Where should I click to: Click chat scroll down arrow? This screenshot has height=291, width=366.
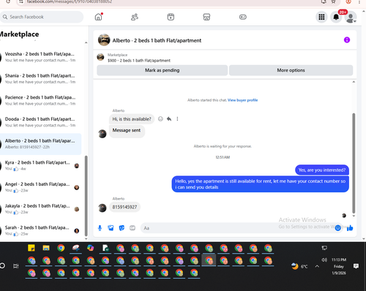pos(354,216)
